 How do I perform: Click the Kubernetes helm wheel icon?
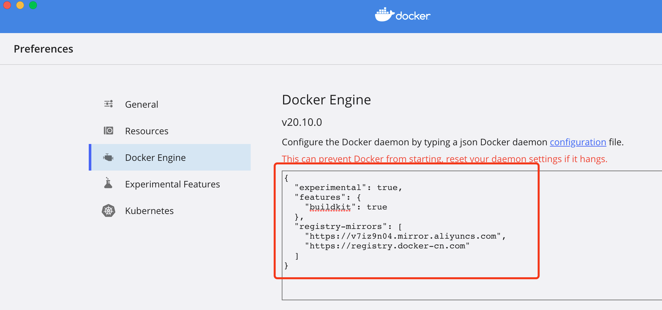tap(108, 211)
